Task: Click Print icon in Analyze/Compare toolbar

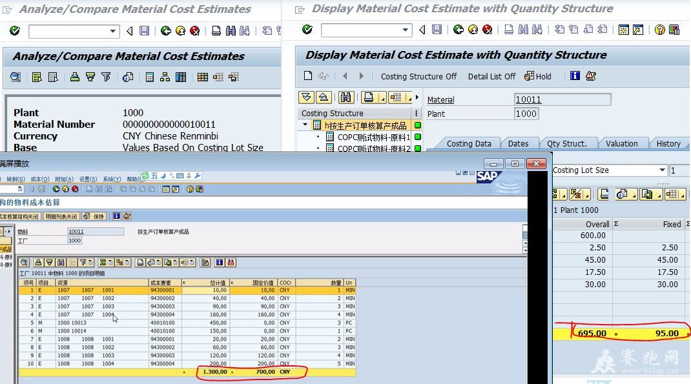Action: click(x=216, y=31)
